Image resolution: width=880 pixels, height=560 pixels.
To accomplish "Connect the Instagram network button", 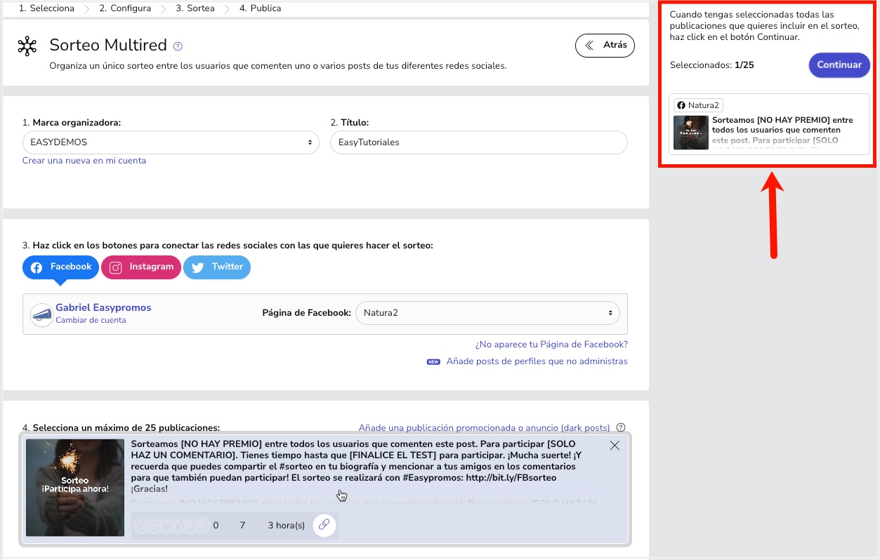I will click(141, 267).
